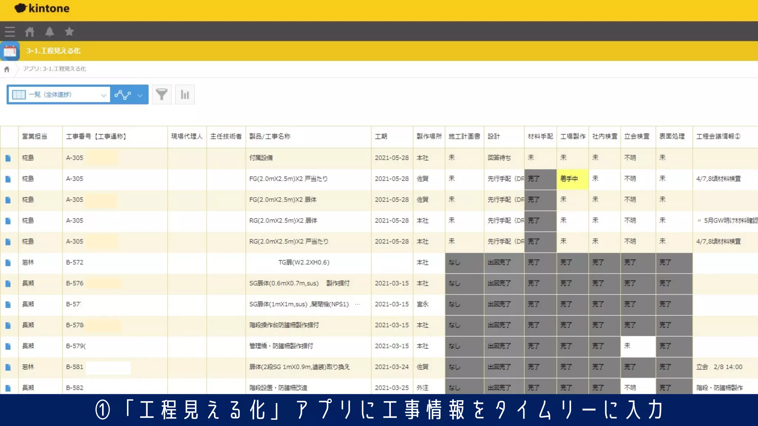Viewport: 758px width, 426px height.
Task: Open record icon for B-579 row
Action: [8, 346]
